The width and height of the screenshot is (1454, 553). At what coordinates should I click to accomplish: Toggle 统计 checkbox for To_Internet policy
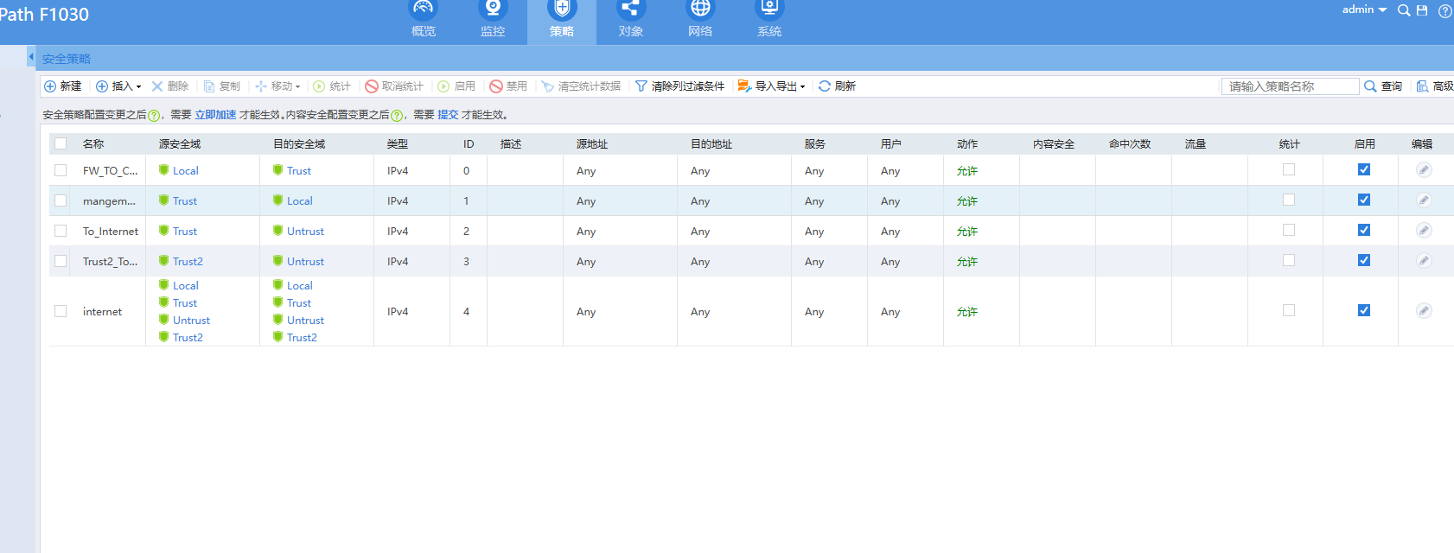coord(1289,230)
